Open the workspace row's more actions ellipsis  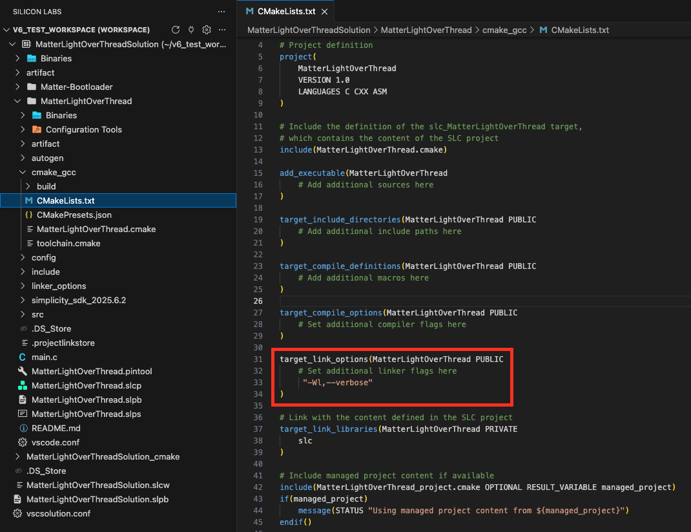click(x=222, y=30)
